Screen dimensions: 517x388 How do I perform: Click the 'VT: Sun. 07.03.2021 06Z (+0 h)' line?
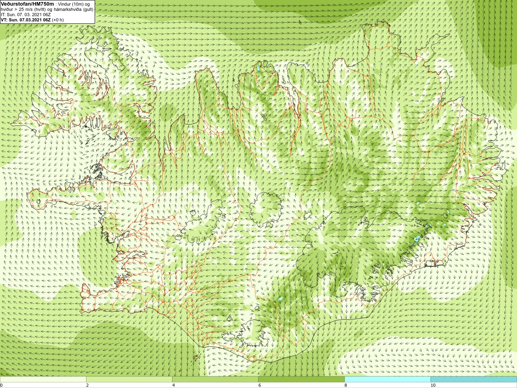point(32,20)
